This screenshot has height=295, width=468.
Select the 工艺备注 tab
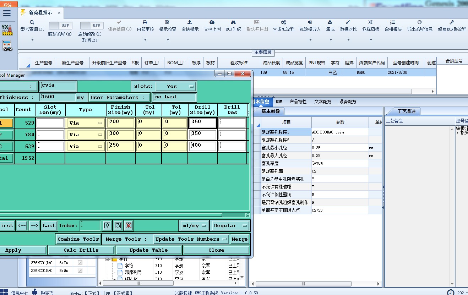point(407,111)
